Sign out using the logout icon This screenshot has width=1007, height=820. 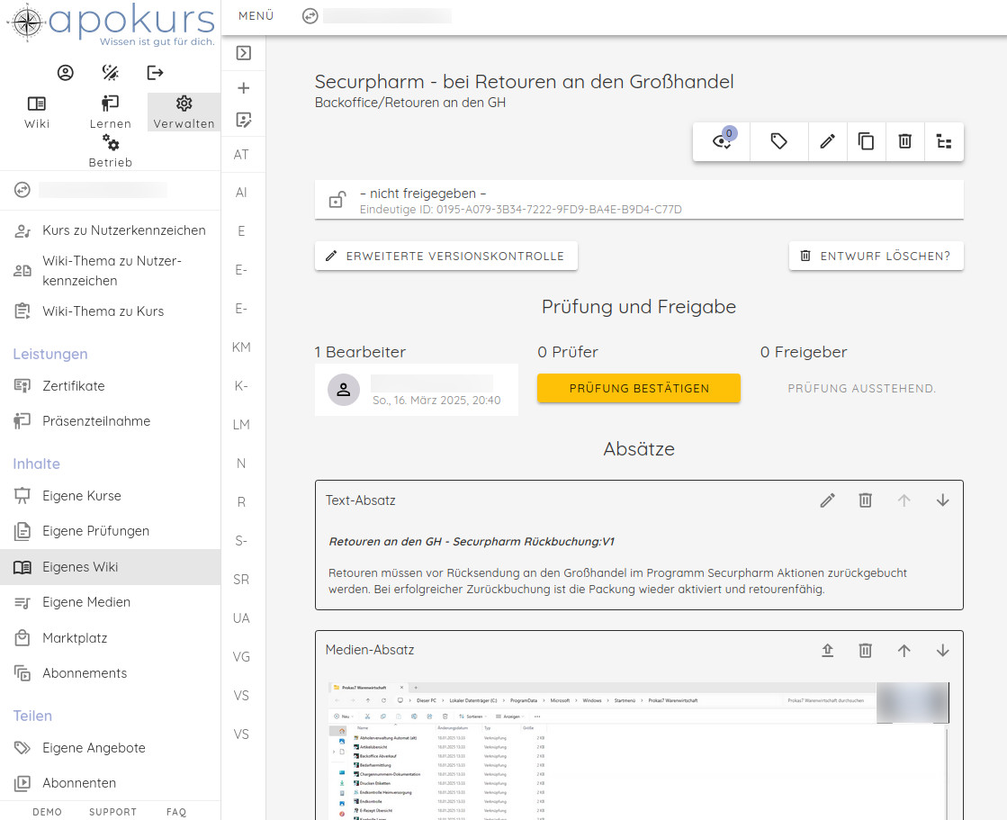click(155, 72)
